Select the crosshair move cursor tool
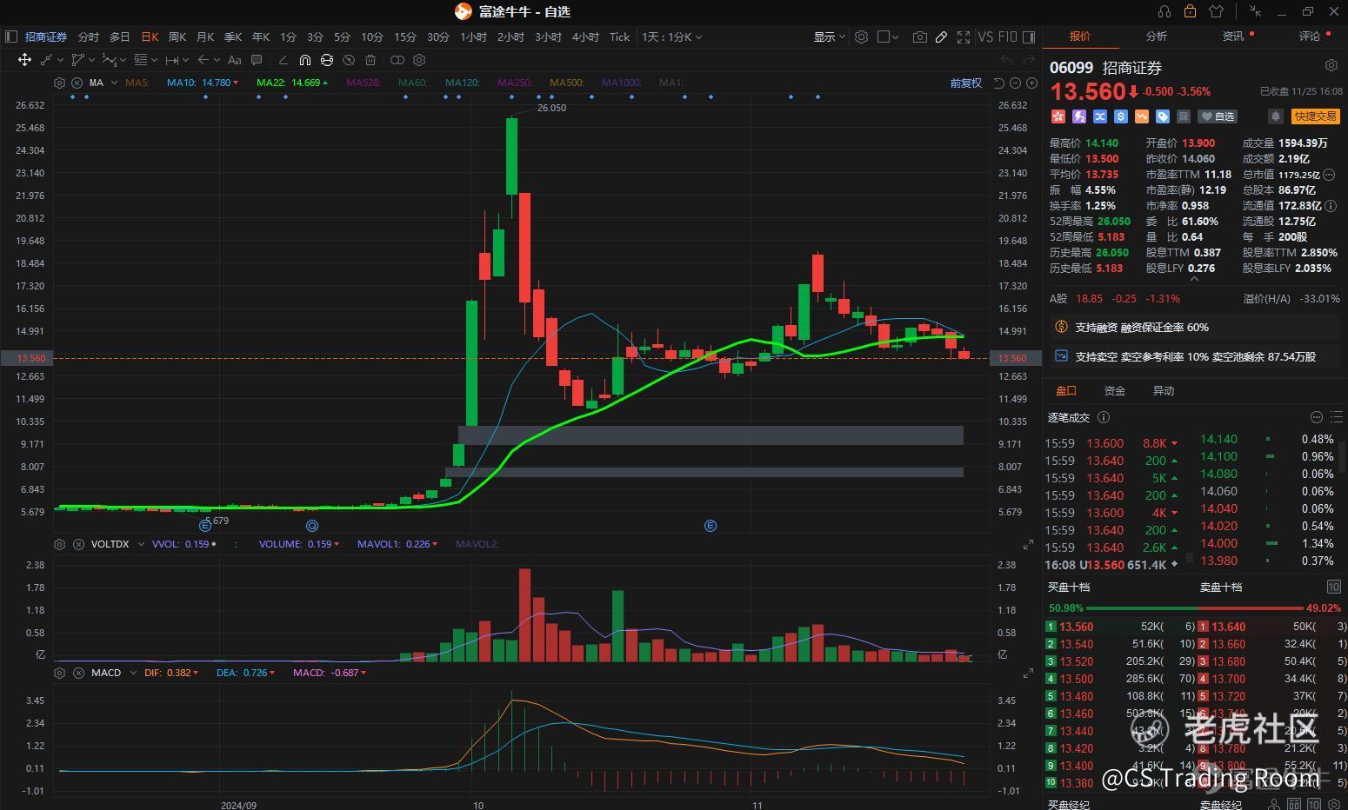1348x810 pixels. (24, 60)
